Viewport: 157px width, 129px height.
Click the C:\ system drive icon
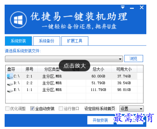point(10,76)
